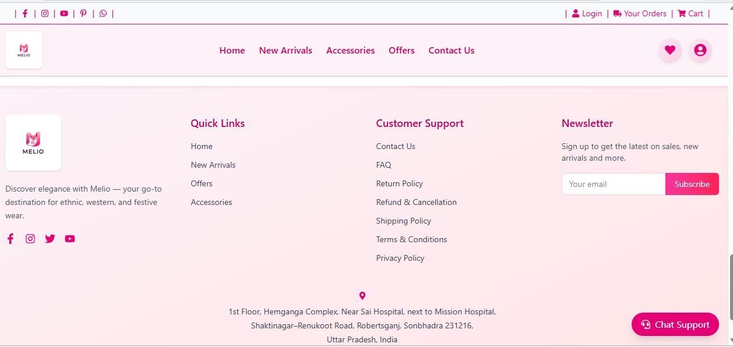This screenshot has height=347, width=733.
Task: Click the WhatsApp icon in top bar
Action: [103, 13]
